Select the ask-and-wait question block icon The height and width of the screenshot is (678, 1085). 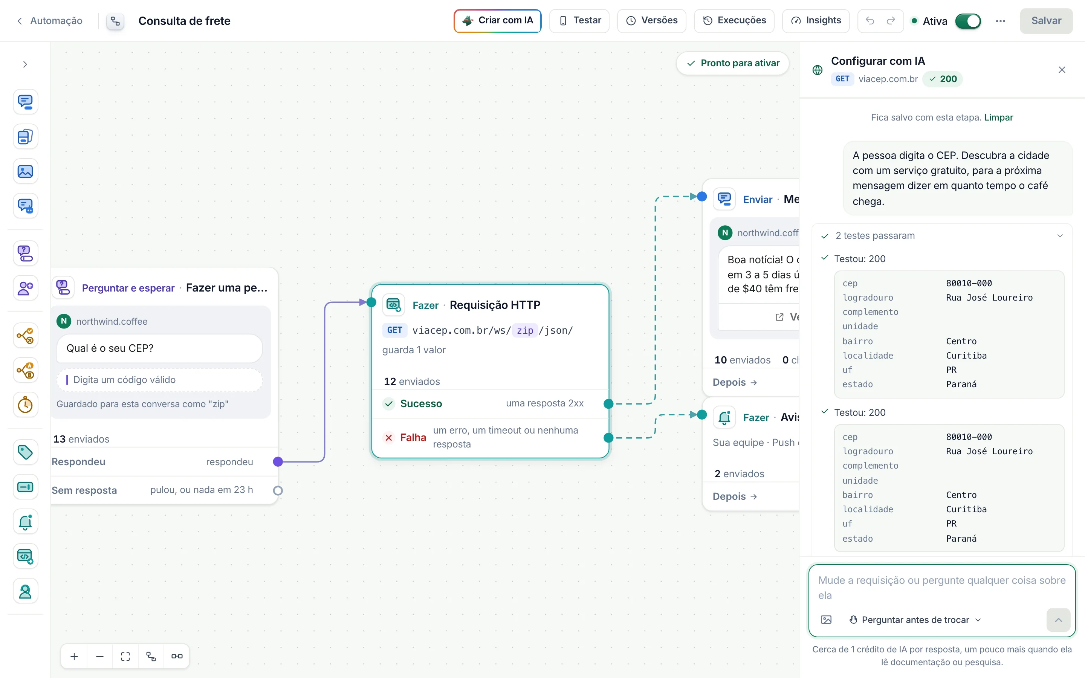25,253
